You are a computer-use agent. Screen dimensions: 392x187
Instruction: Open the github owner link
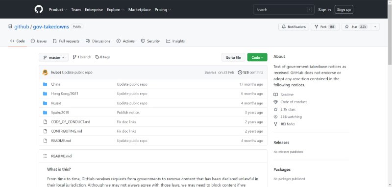tap(22, 27)
